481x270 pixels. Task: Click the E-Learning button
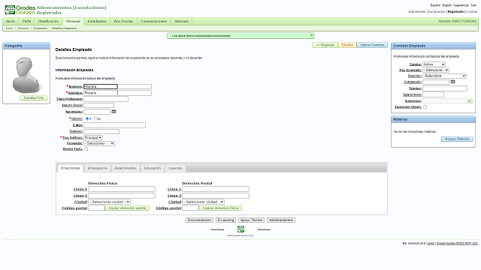(225, 220)
